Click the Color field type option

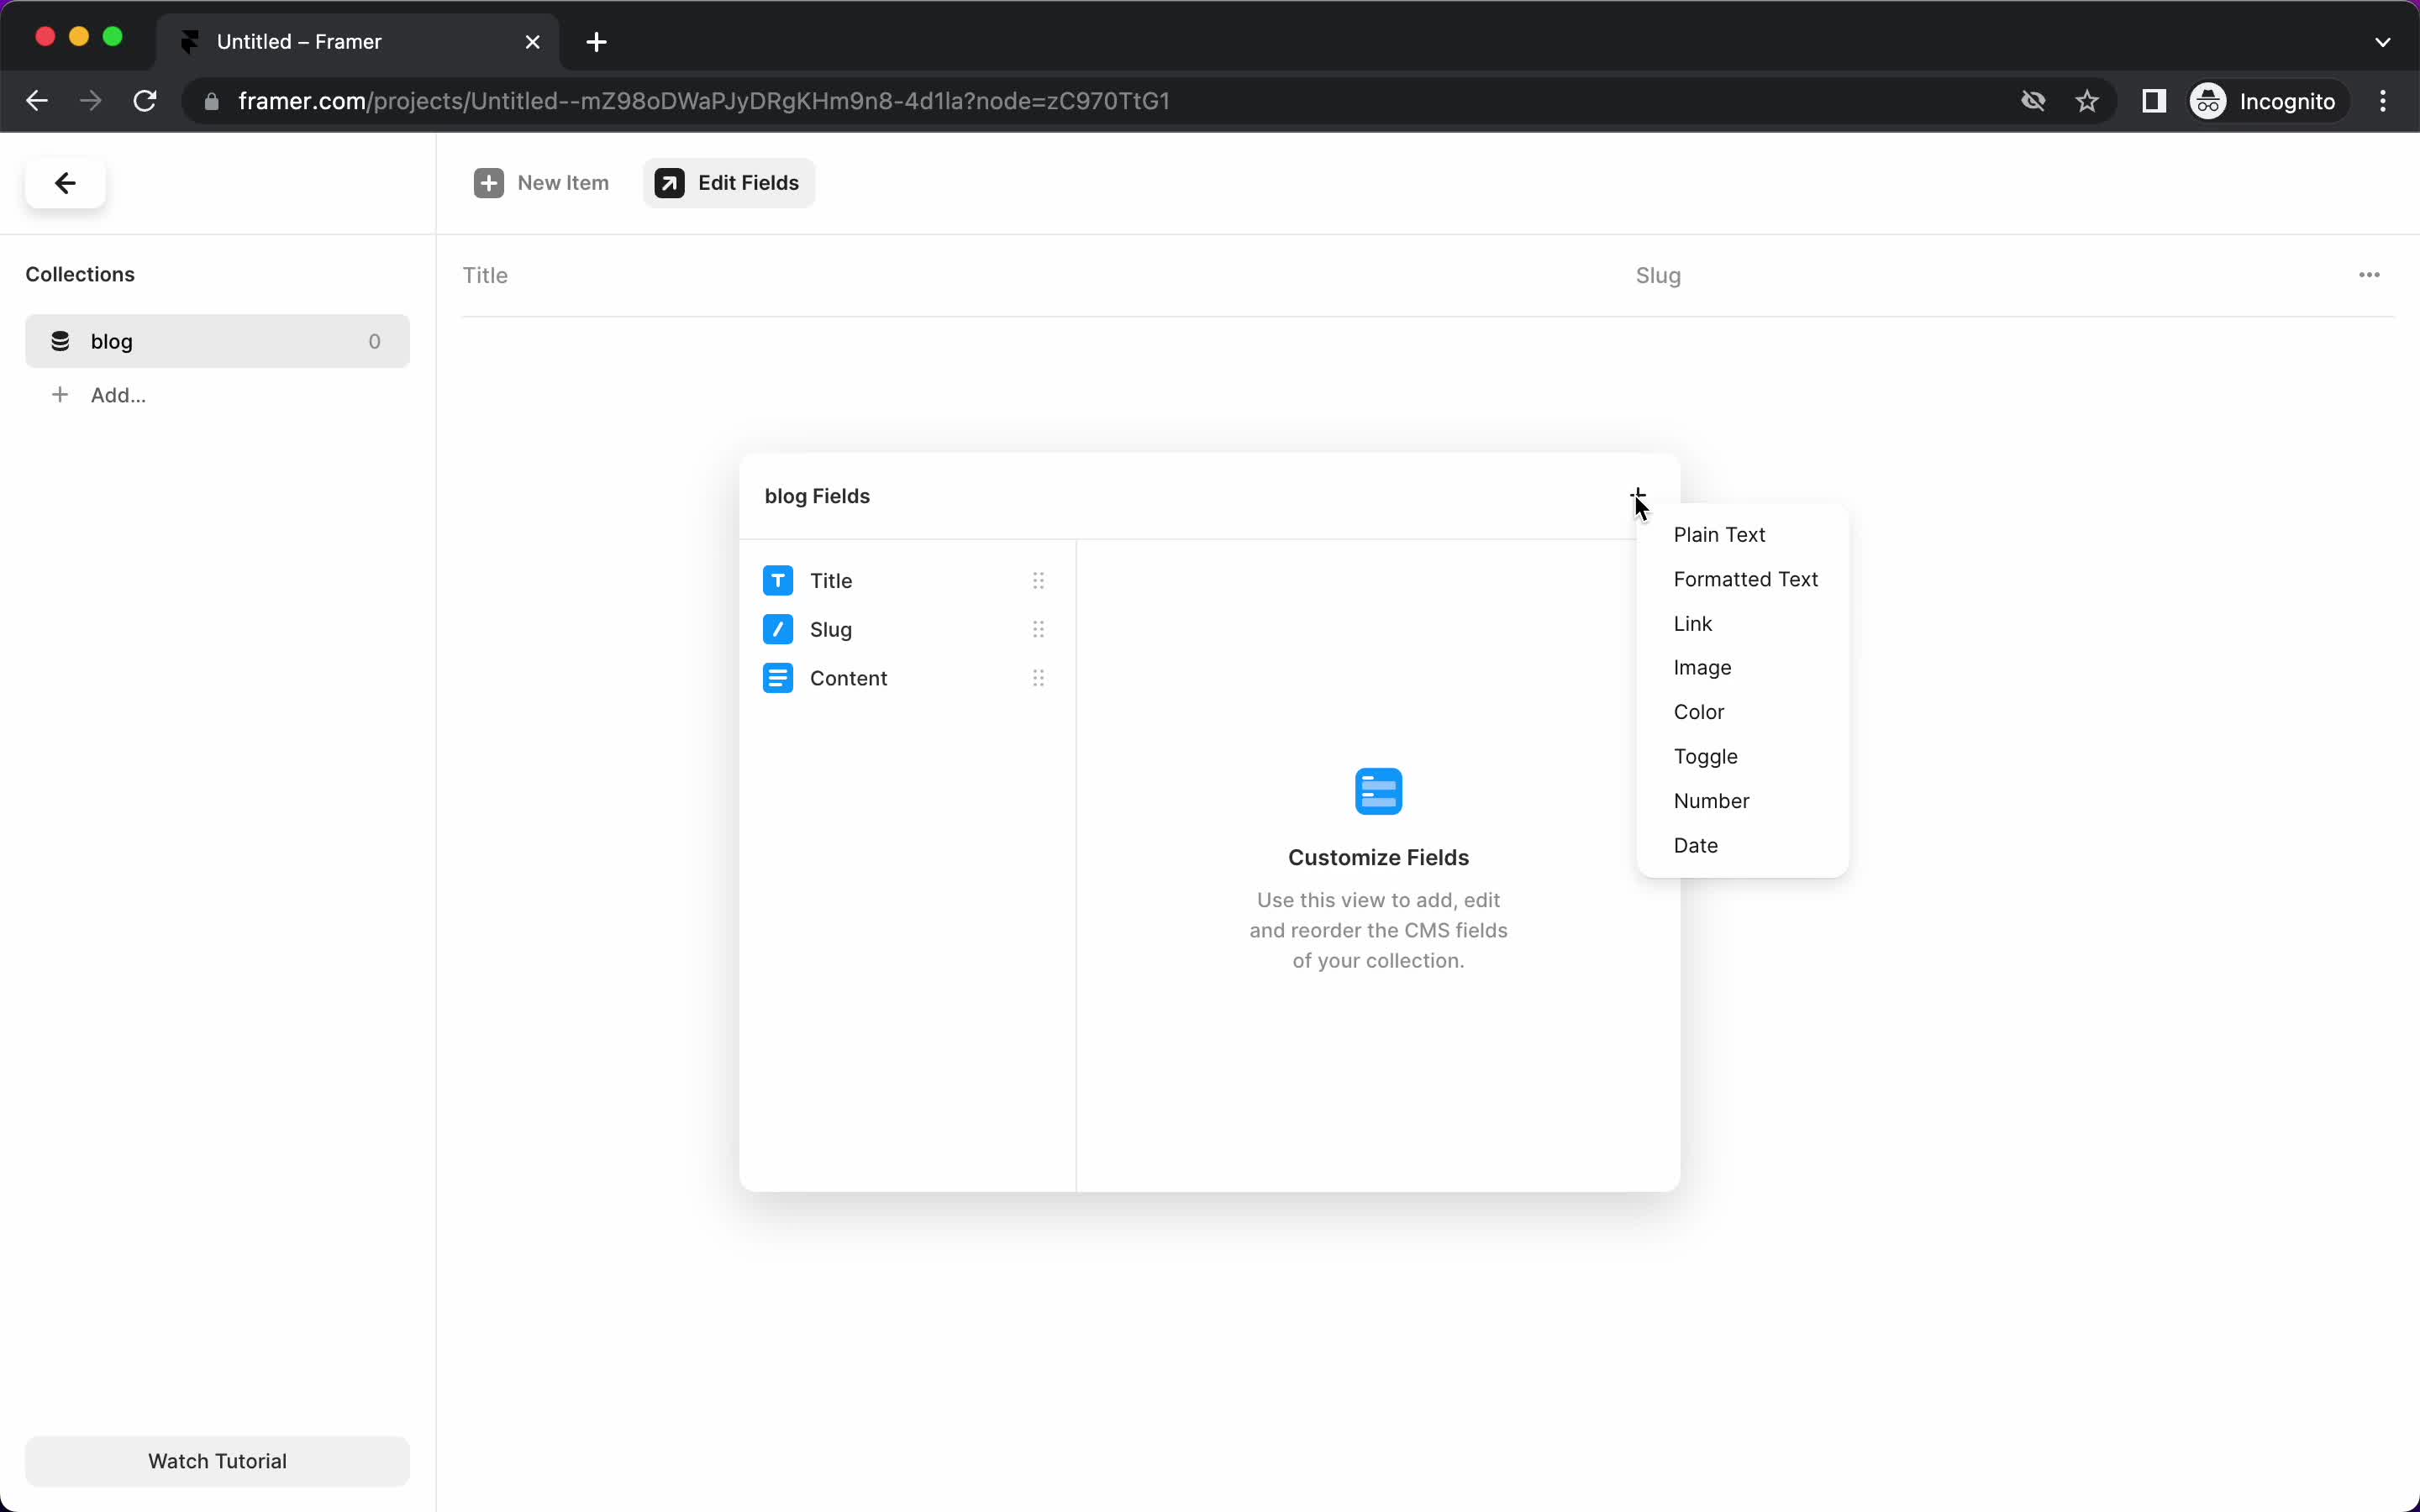click(x=1699, y=711)
